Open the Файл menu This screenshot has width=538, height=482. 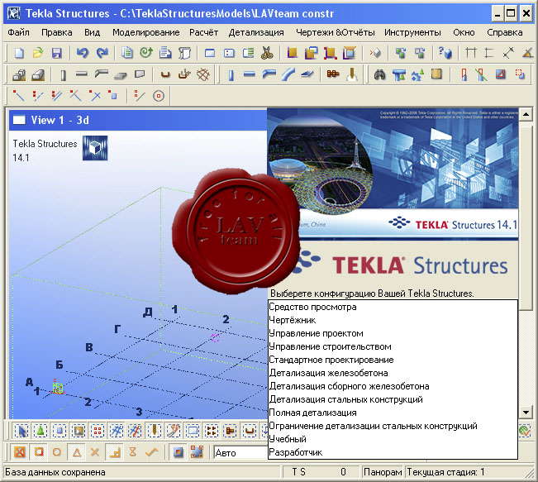click(18, 32)
